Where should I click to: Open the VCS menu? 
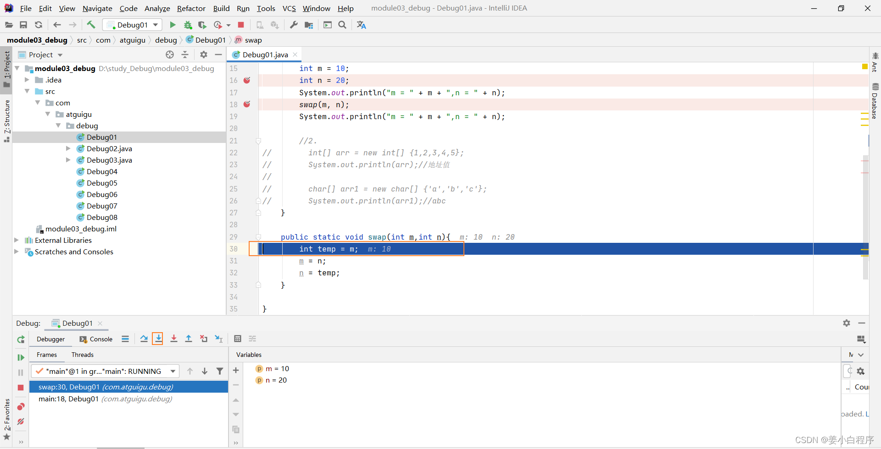click(289, 8)
